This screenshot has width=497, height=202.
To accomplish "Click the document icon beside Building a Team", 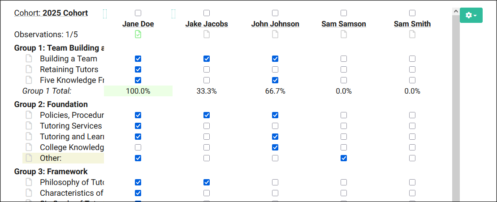I will point(29,59).
